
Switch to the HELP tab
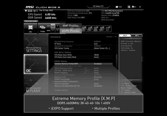click(125, 36)
